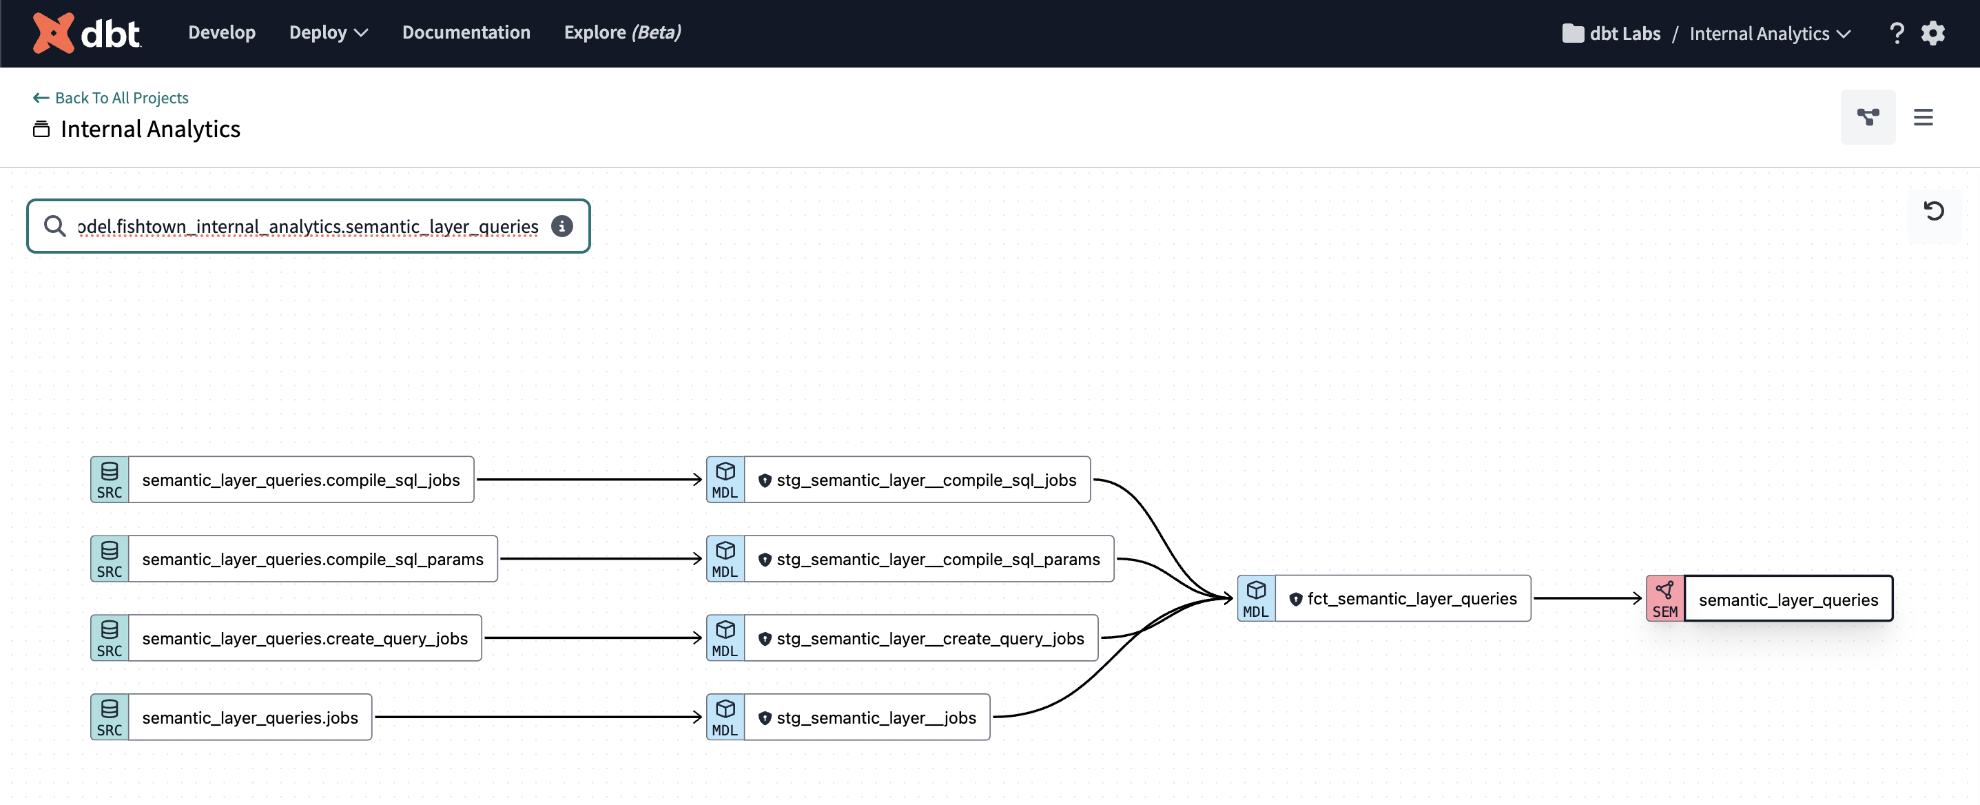Image resolution: width=1980 pixels, height=805 pixels.
Task: Select the Documentation menu item
Action: (466, 32)
